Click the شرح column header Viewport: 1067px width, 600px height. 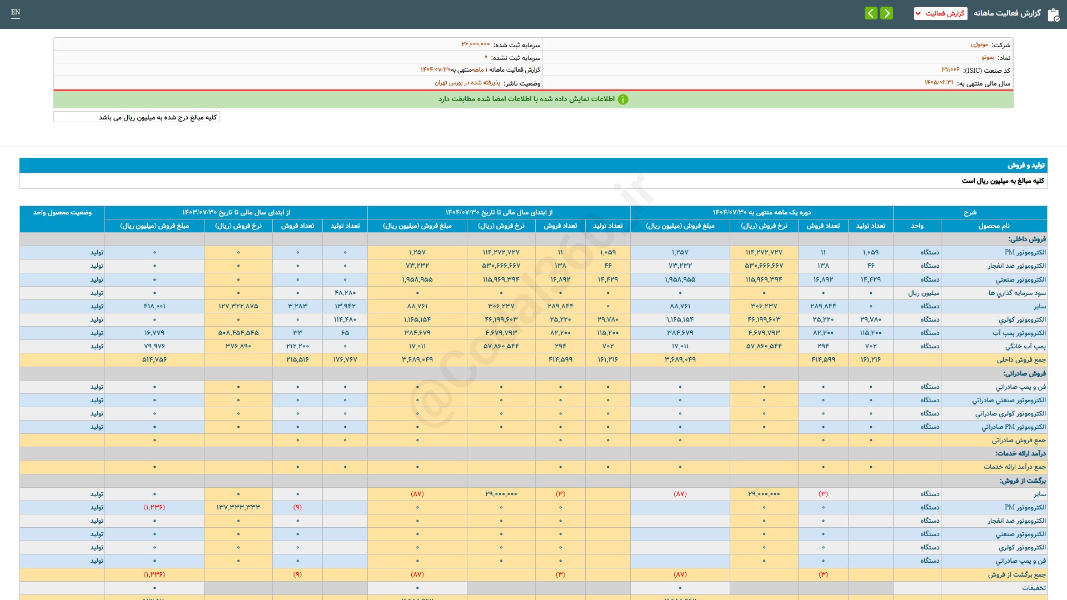tap(970, 213)
